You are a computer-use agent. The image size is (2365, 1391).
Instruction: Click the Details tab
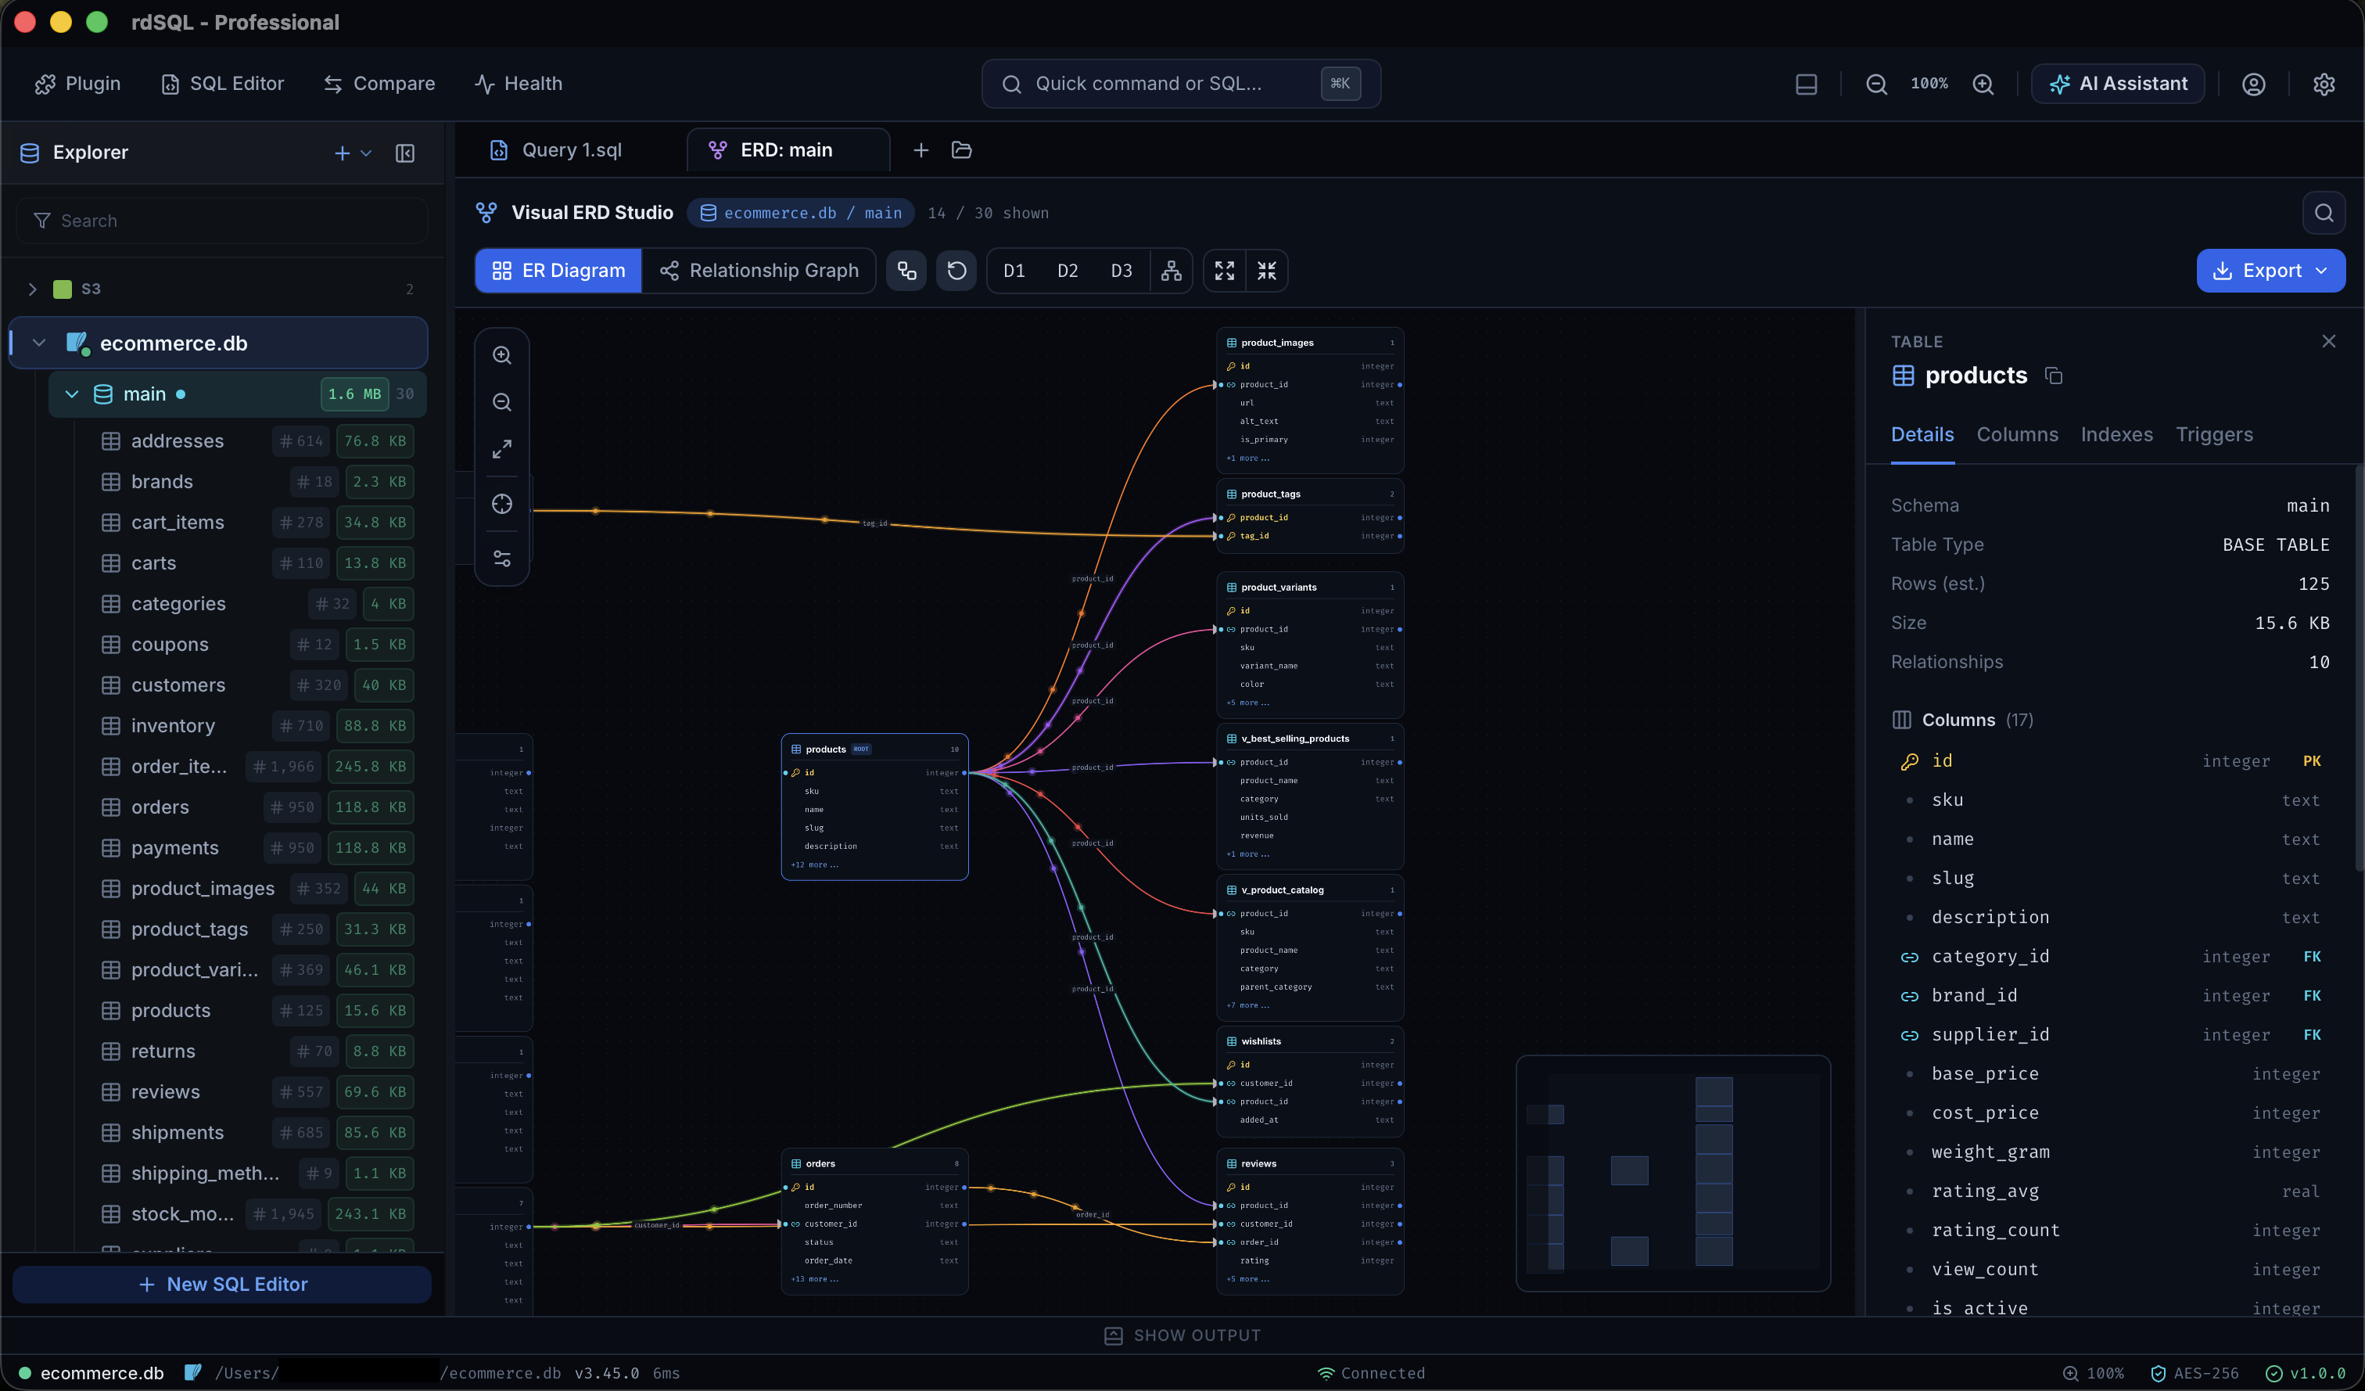pyautogui.click(x=1922, y=434)
